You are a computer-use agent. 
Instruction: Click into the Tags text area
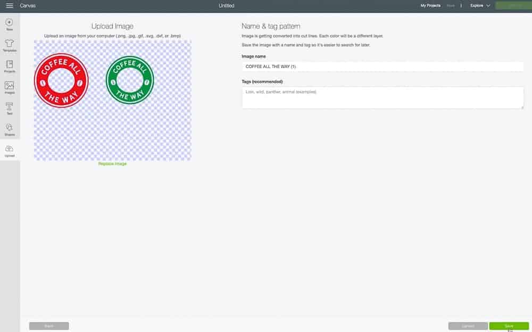(x=383, y=98)
